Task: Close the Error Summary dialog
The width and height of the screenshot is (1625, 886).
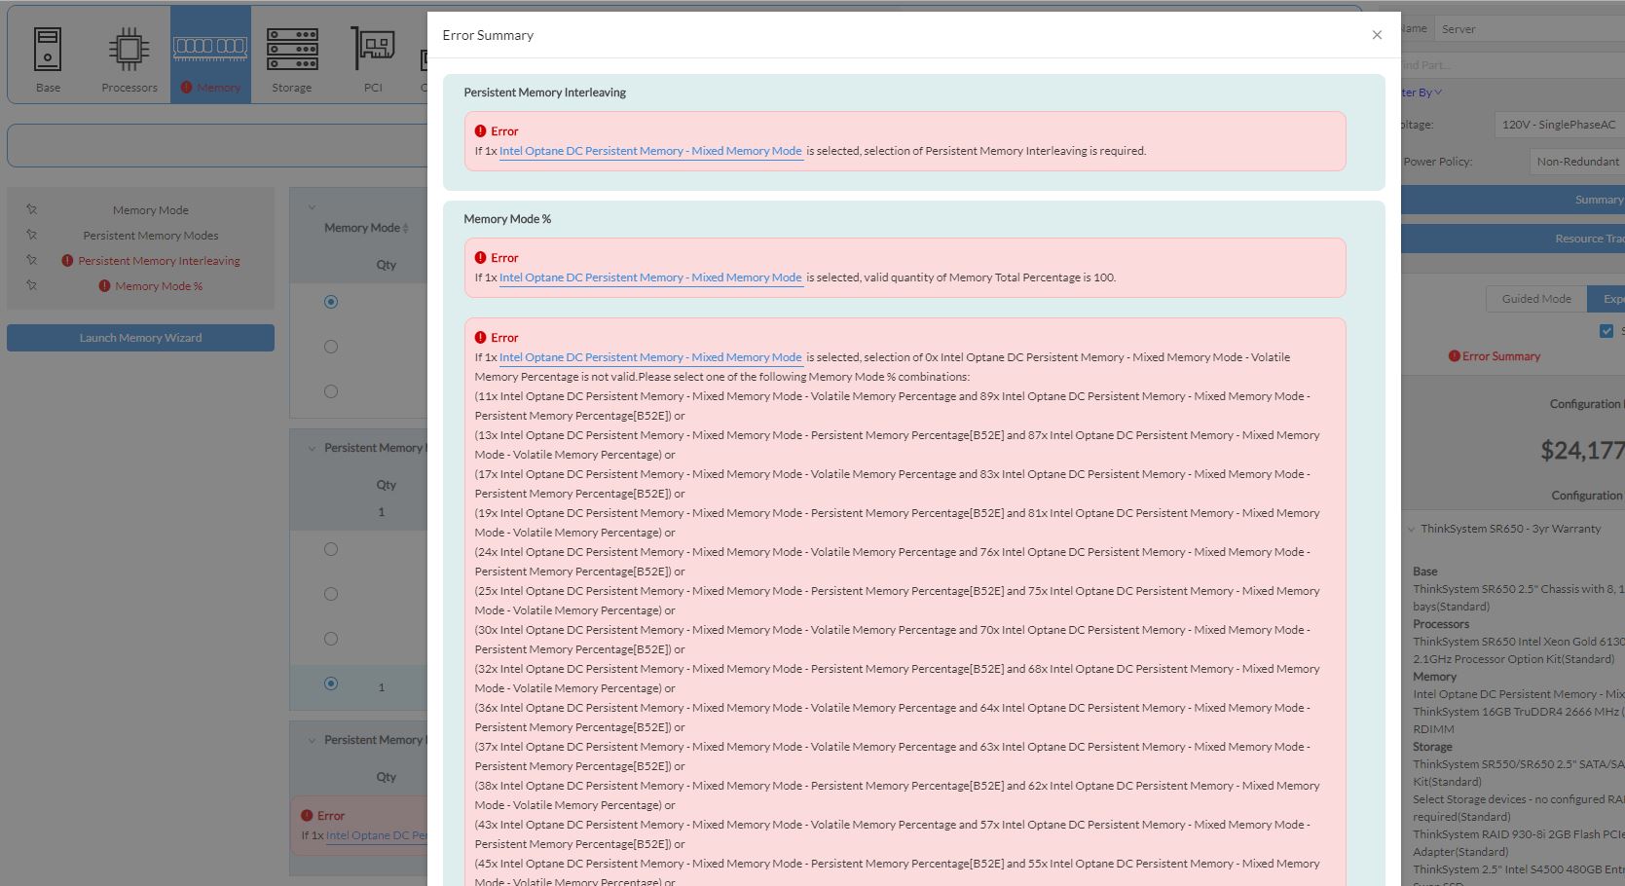Action: 1377,35
